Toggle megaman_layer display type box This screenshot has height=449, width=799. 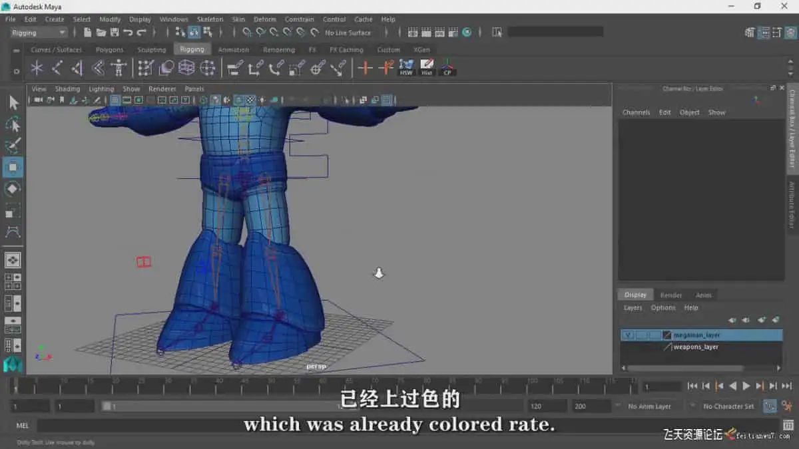coord(655,335)
